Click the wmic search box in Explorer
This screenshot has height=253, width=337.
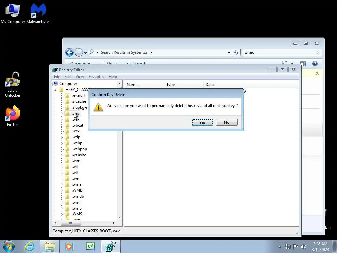(x=279, y=52)
